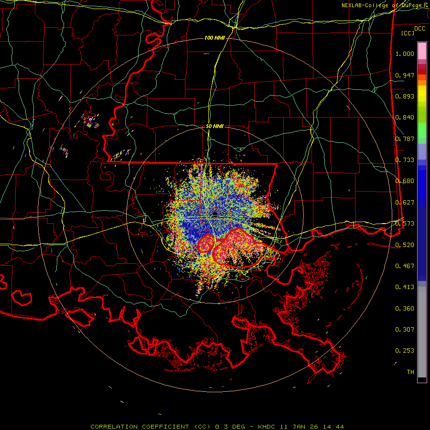Image resolution: width=430 pixels, height=430 pixels.
Task: Click the CORRELATION COEFFICIENT (CC) caption text
Action: [x=150, y=427]
